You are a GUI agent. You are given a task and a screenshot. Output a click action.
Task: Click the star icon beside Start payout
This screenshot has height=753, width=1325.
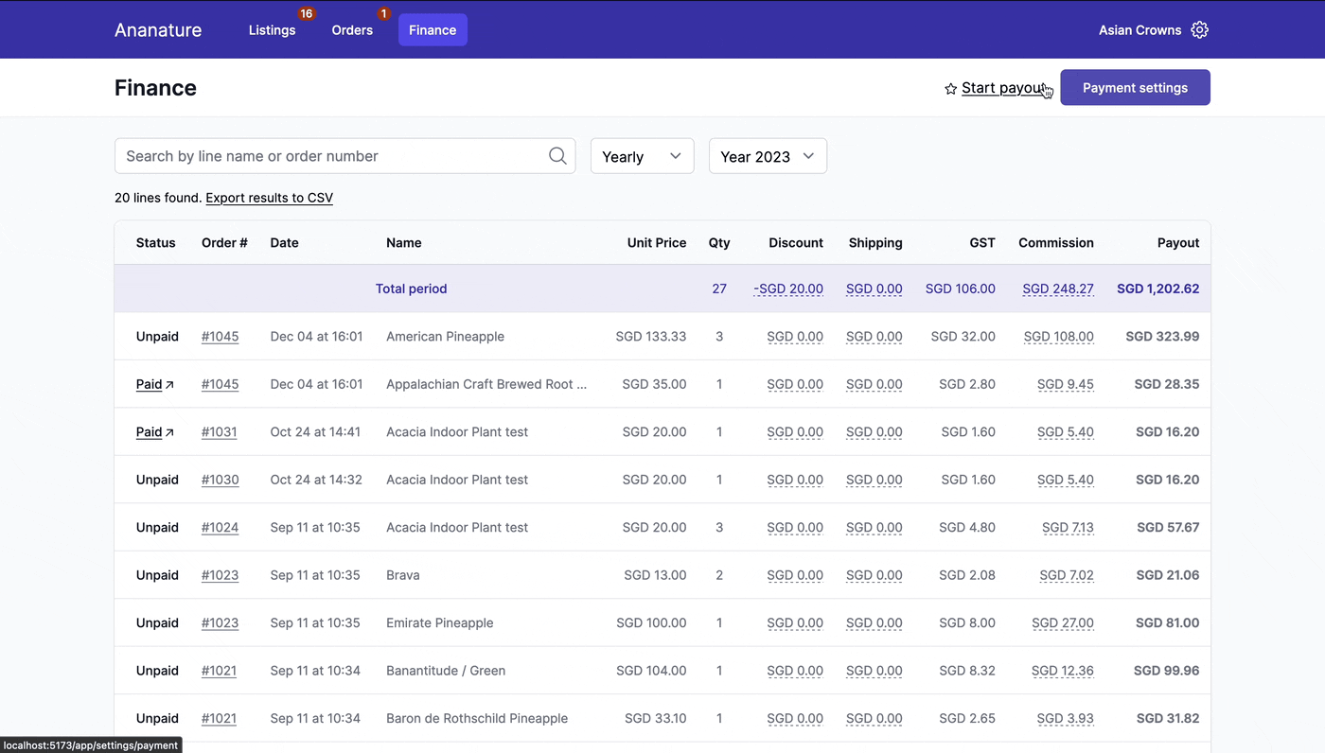pyautogui.click(x=949, y=88)
